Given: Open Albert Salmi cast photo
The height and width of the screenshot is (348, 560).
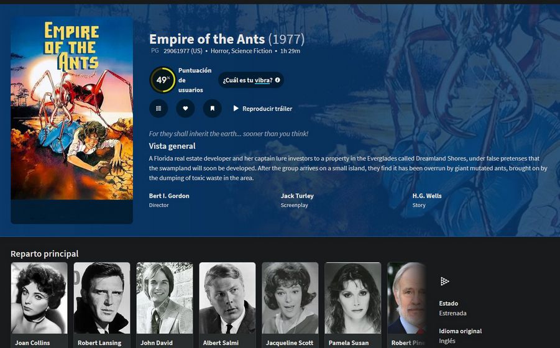Looking at the screenshot, I should [227, 298].
